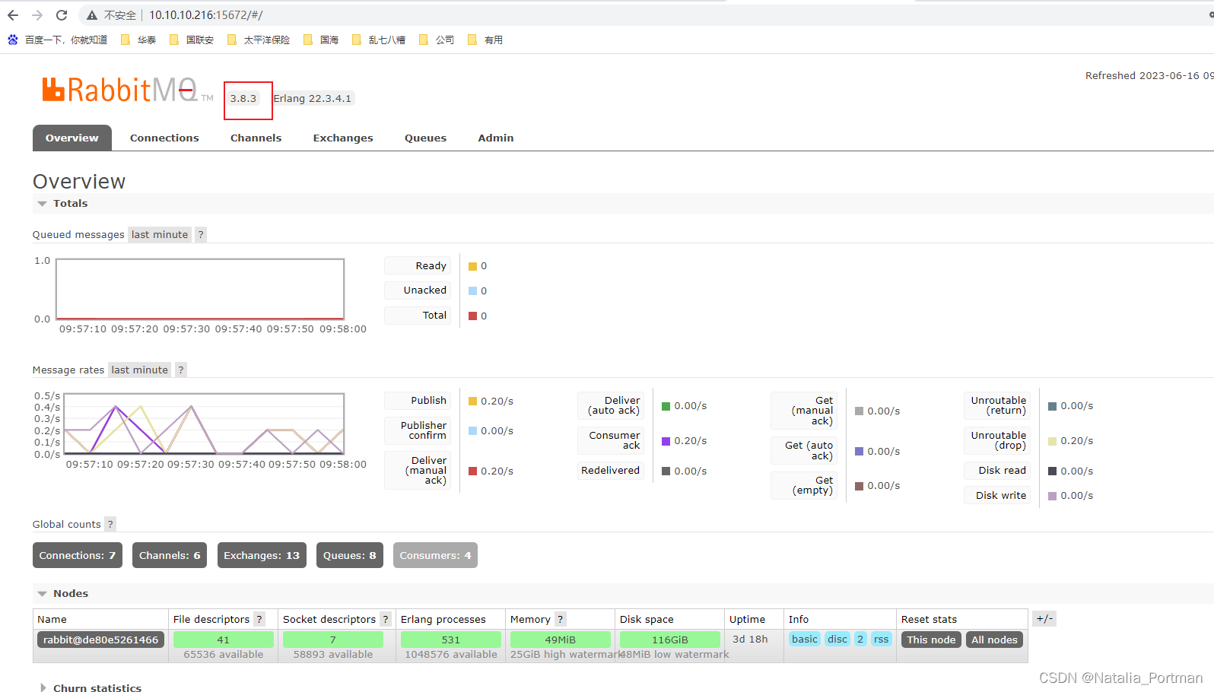Click the Publish rate legend label

[x=418, y=401]
